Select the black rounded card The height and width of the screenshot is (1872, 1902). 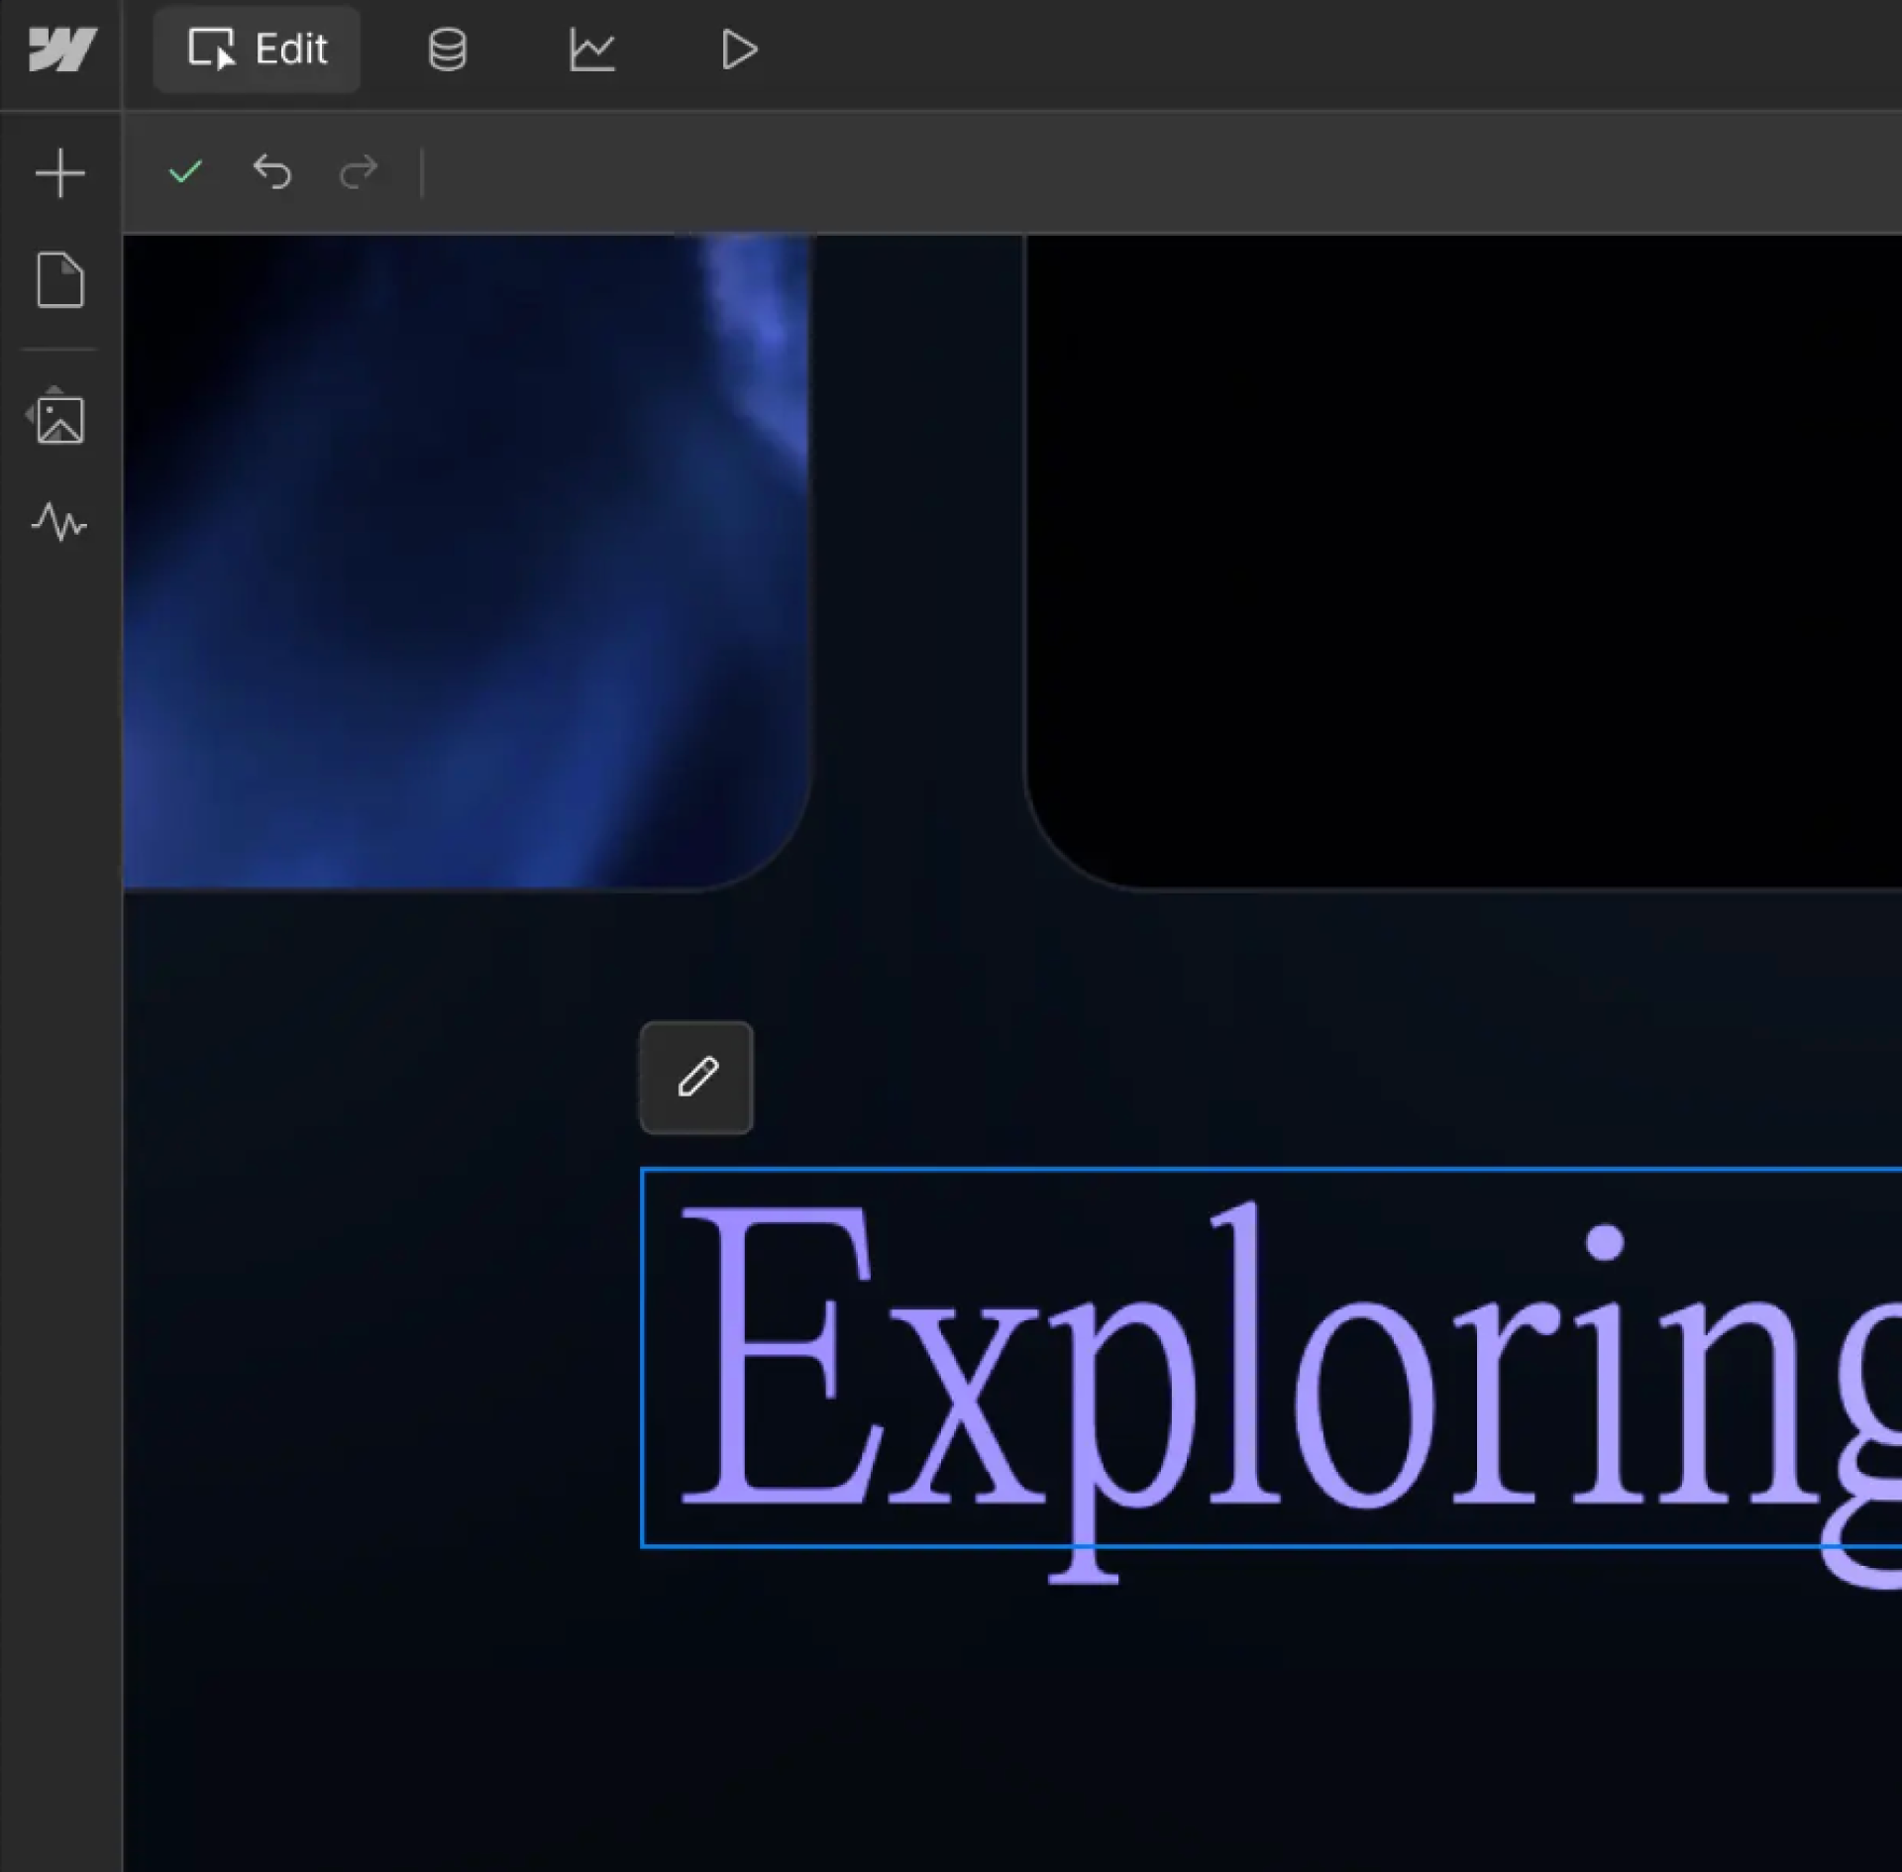click(1466, 560)
